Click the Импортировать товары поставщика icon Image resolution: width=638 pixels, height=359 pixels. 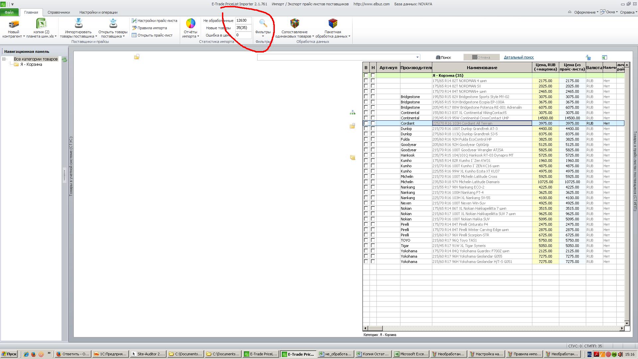[x=78, y=23]
